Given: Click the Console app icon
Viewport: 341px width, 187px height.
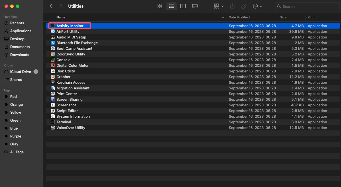Looking at the screenshot, I should pyautogui.click(x=53, y=60).
